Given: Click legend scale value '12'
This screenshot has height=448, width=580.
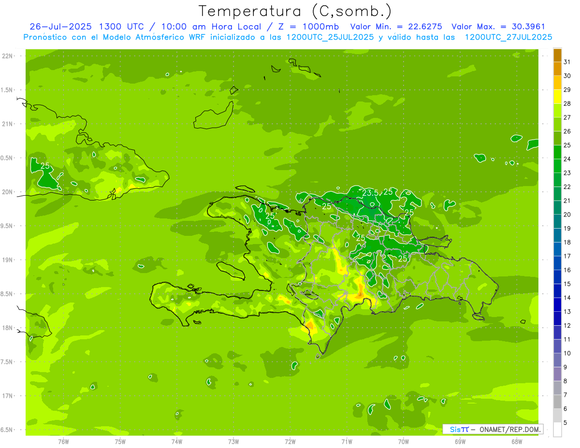Looking at the screenshot, I should 567,326.
